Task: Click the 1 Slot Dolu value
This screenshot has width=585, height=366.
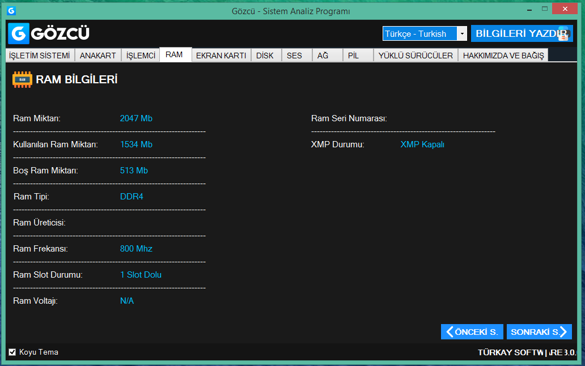Action: [141, 275]
